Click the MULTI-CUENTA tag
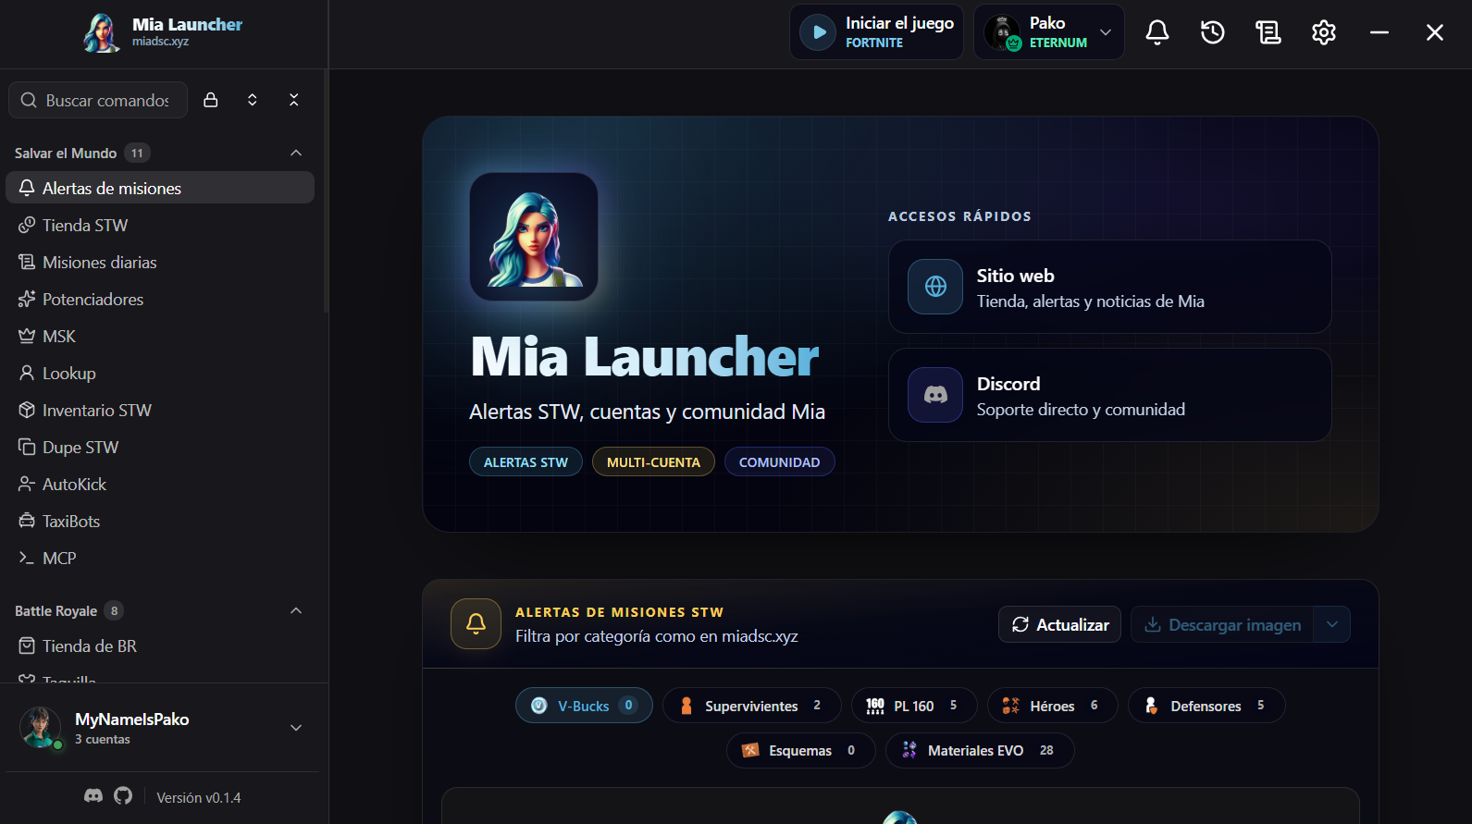 click(x=653, y=461)
